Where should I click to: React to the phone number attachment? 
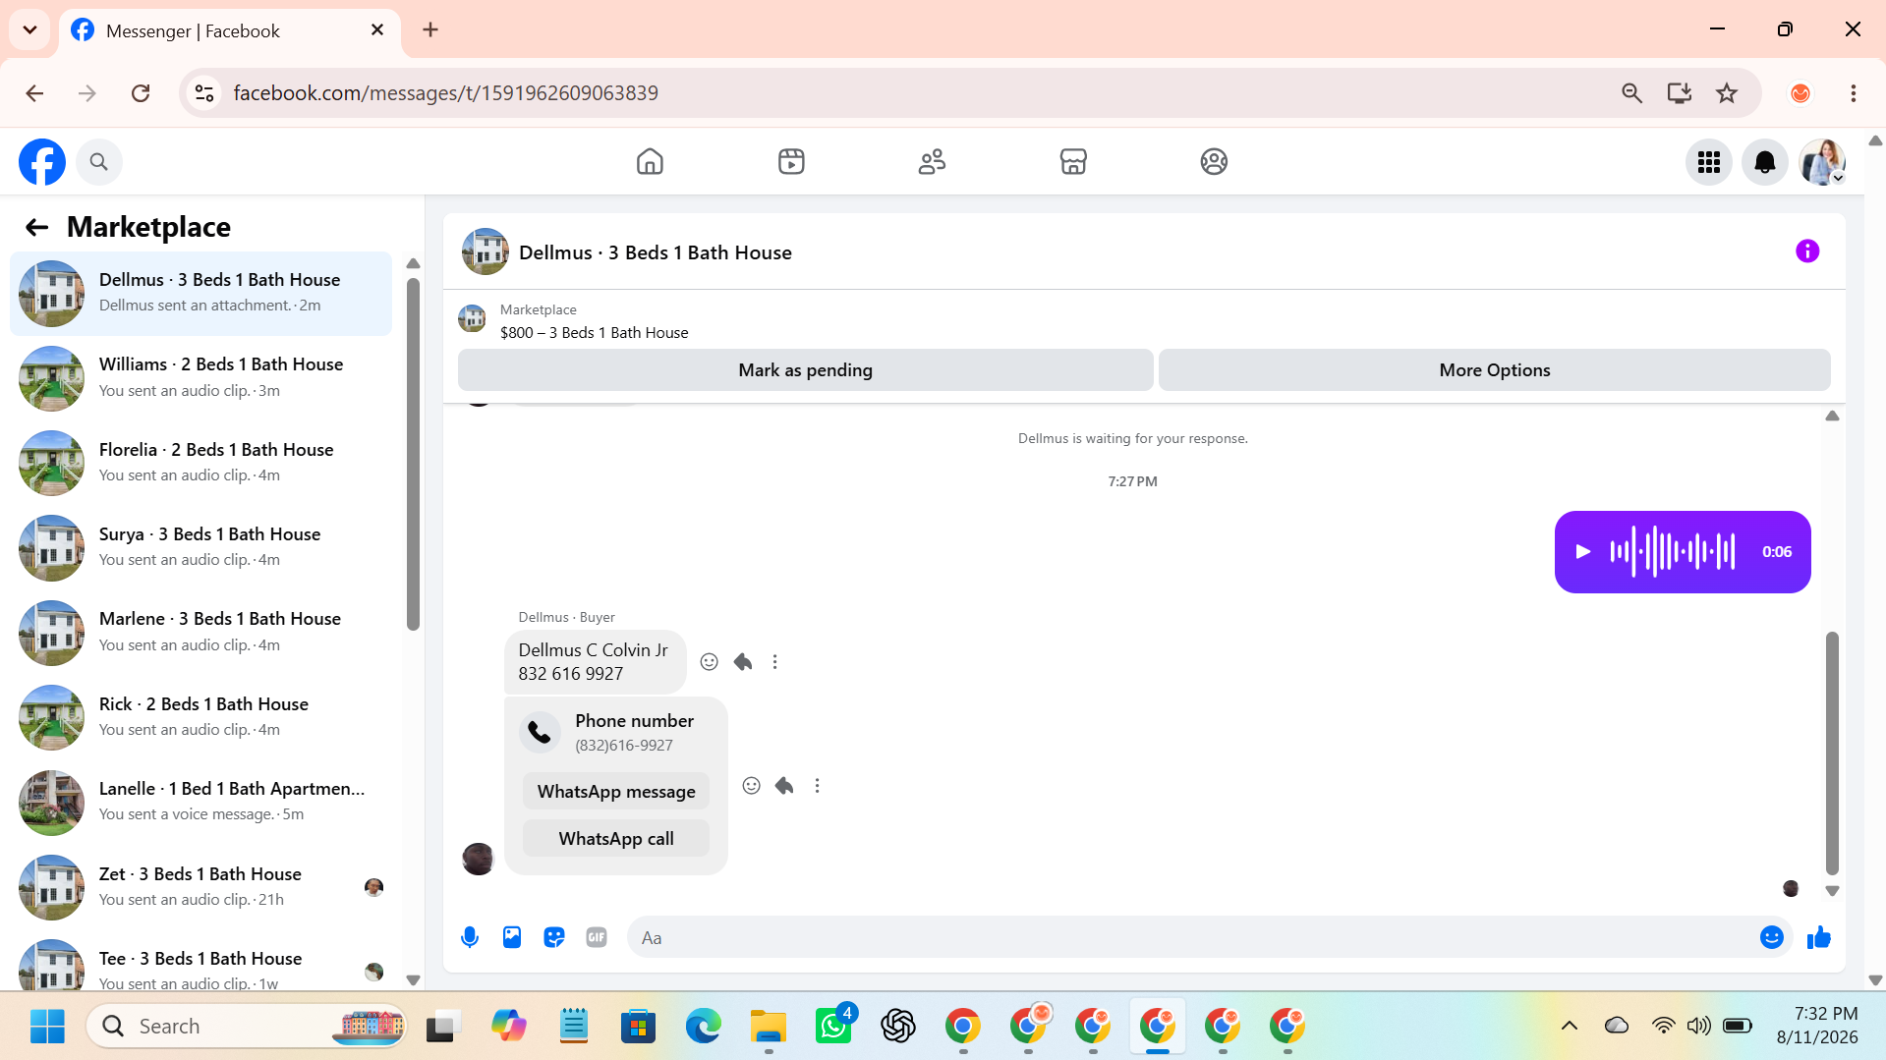coord(751,786)
